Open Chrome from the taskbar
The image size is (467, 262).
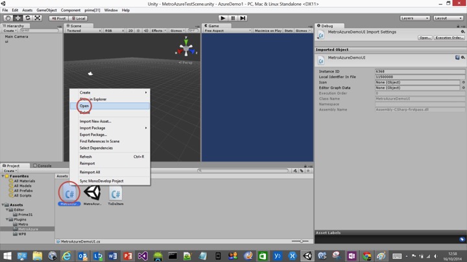click(366, 256)
